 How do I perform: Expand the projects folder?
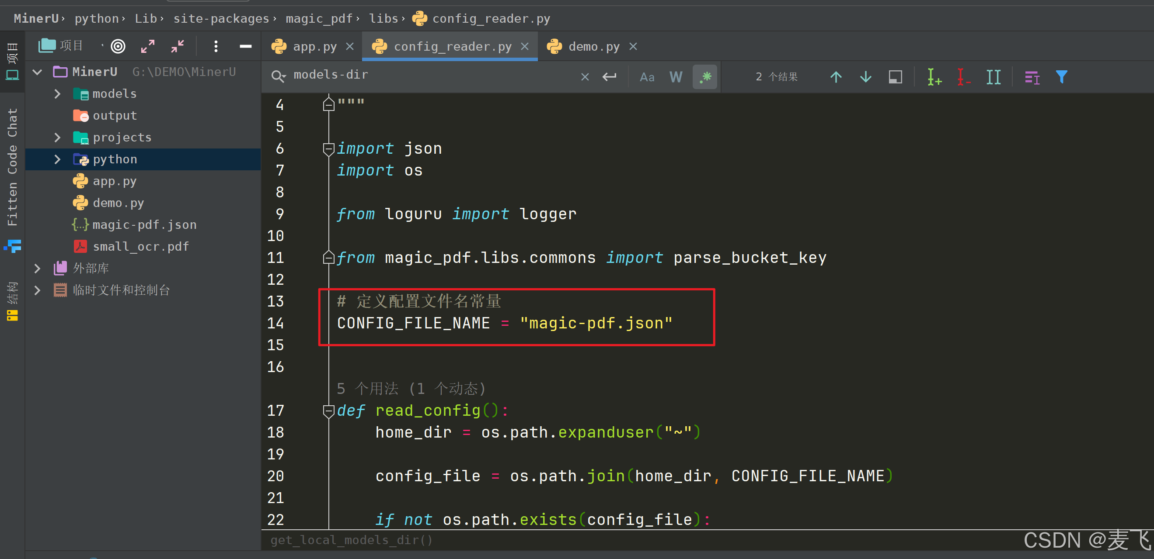57,138
